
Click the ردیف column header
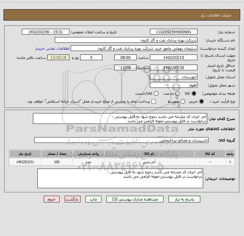230,154
